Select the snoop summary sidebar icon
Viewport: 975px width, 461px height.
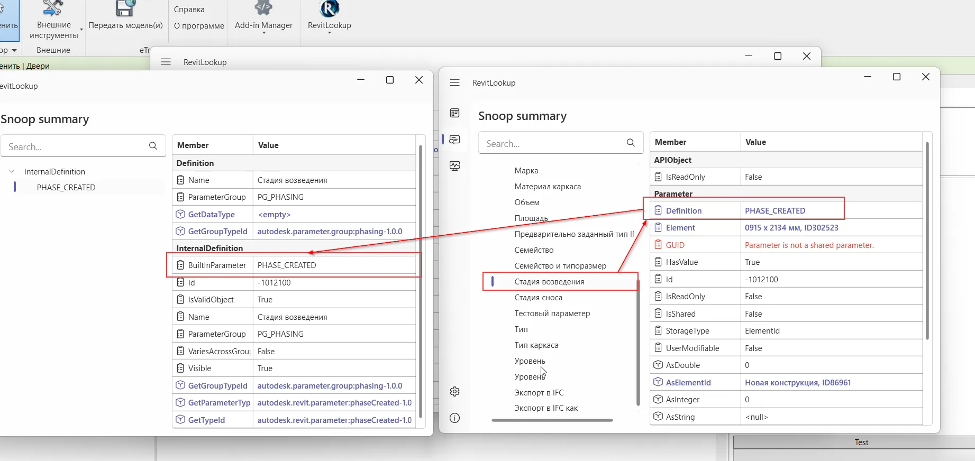(x=454, y=140)
